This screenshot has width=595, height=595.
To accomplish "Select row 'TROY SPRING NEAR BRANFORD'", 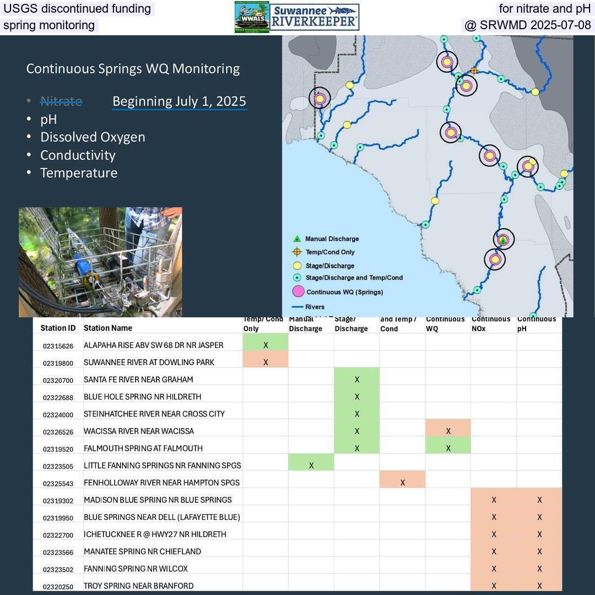I will [297, 582].
